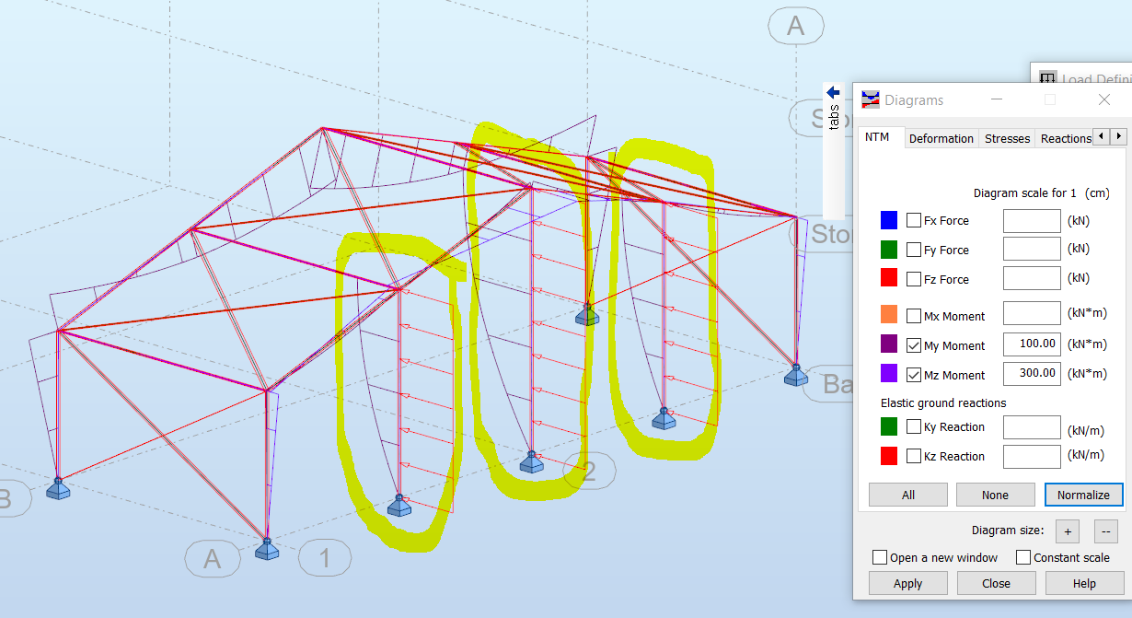The image size is (1132, 618).
Task: Switch to the Deformation tab
Action: click(x=941, y=137)
